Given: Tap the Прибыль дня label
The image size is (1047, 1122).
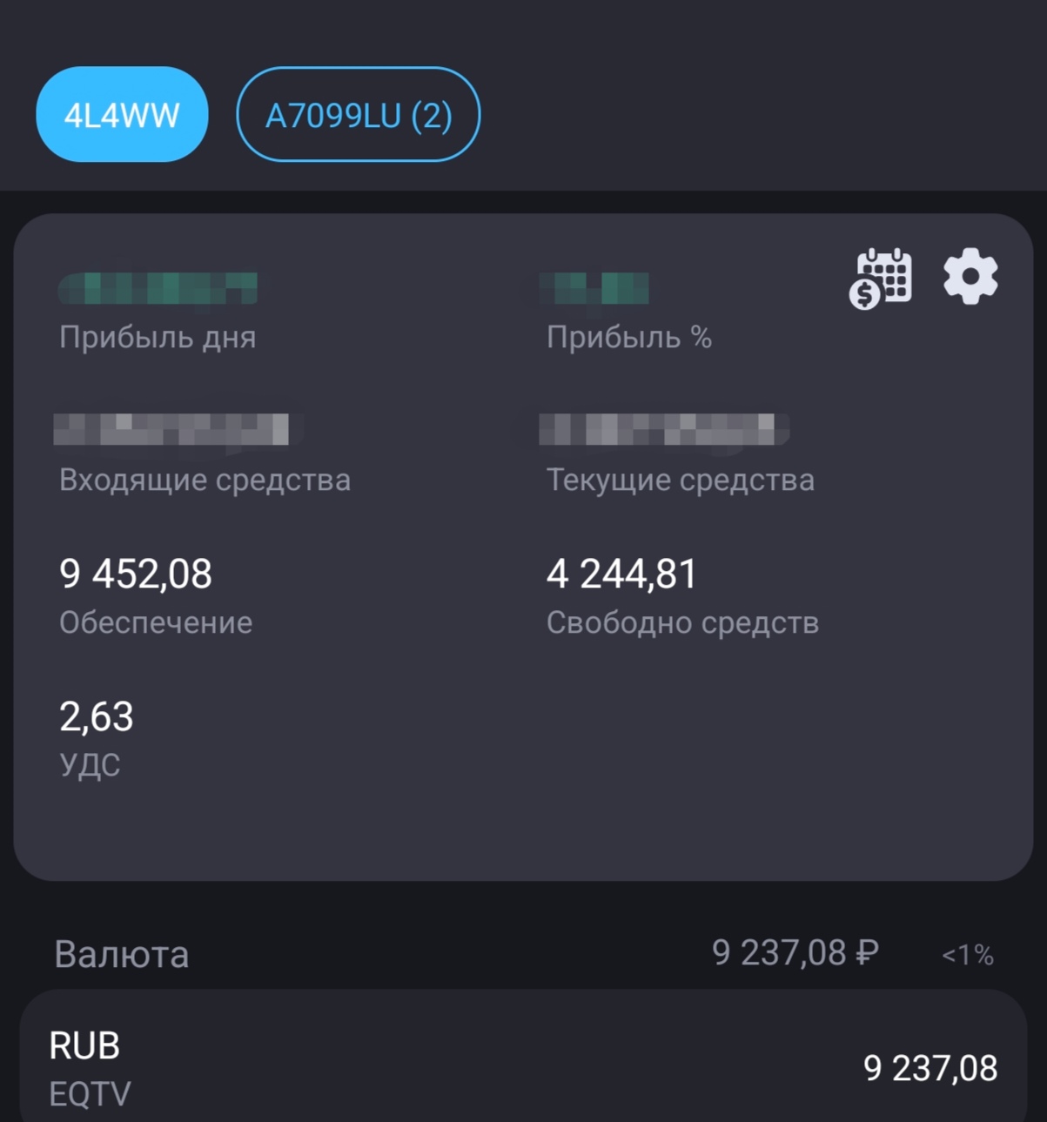Looking at the screenshot, I should click(x=158, y=338).
